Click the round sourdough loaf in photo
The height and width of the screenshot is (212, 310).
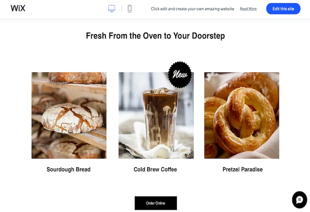(x=72, y=118)
